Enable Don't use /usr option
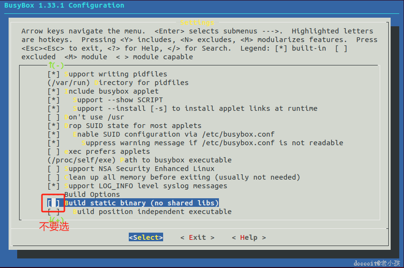 (86, 117)
